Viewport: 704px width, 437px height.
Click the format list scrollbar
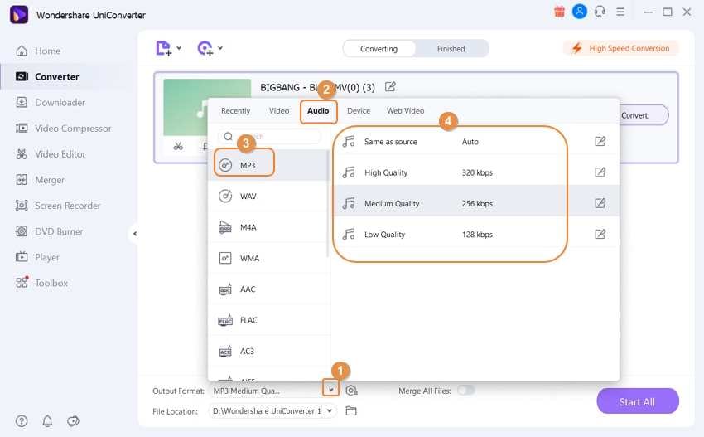click(x=328, y=203)
